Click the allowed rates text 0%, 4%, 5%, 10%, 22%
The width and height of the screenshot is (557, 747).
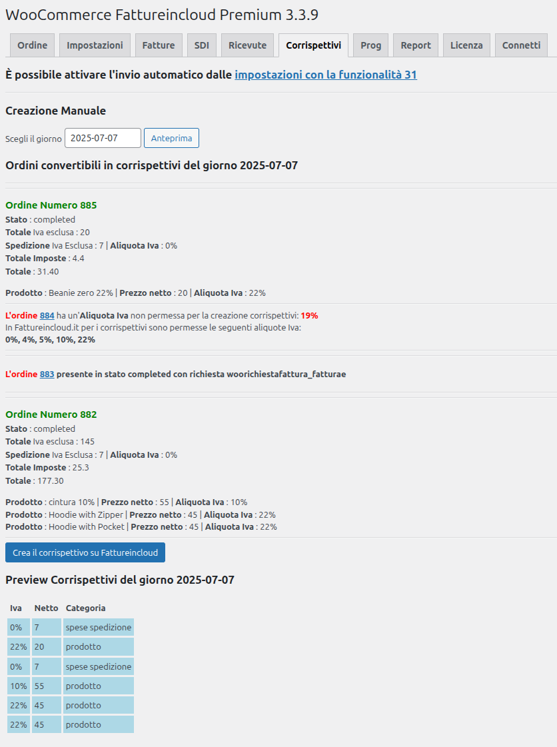pyautogui.click(x=50, y=340)
